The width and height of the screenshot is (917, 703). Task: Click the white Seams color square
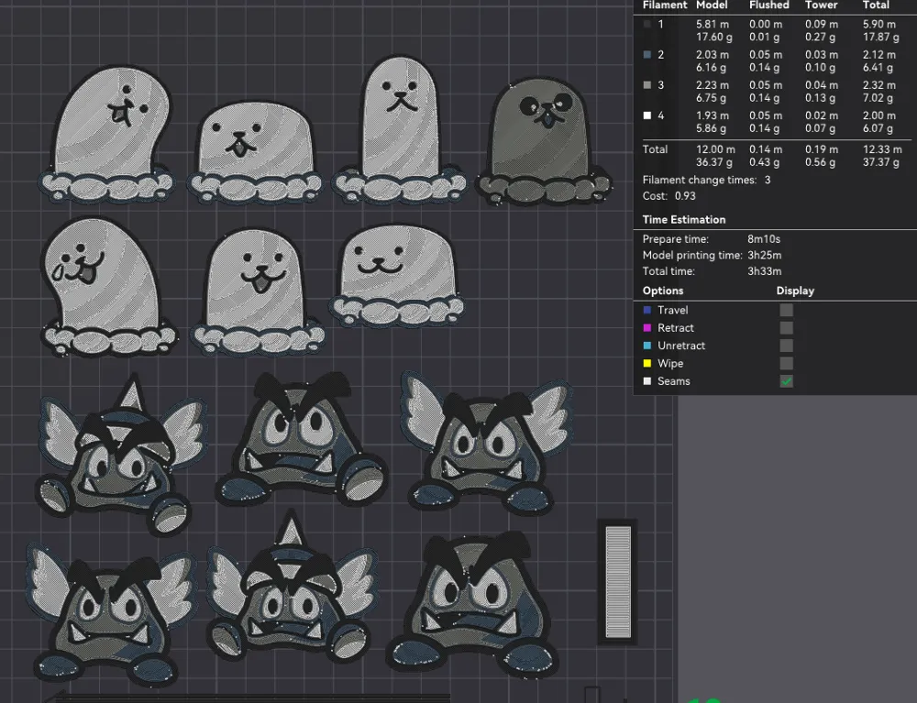(x=646, y=381)
